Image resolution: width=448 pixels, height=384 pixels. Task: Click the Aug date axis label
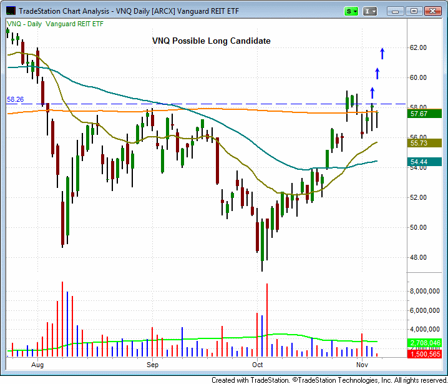37,365
